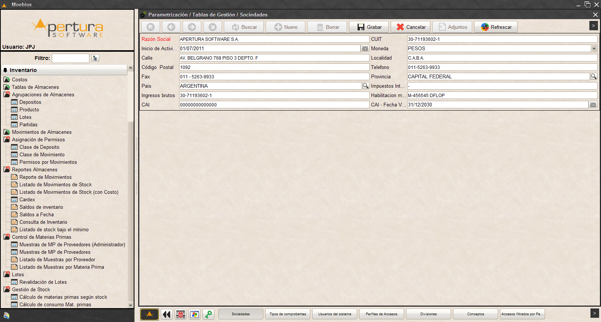Switch to Usuarios del sistema tab
Image resolution: width=601 pixels, height=322 pixels.
pos(335,314)
